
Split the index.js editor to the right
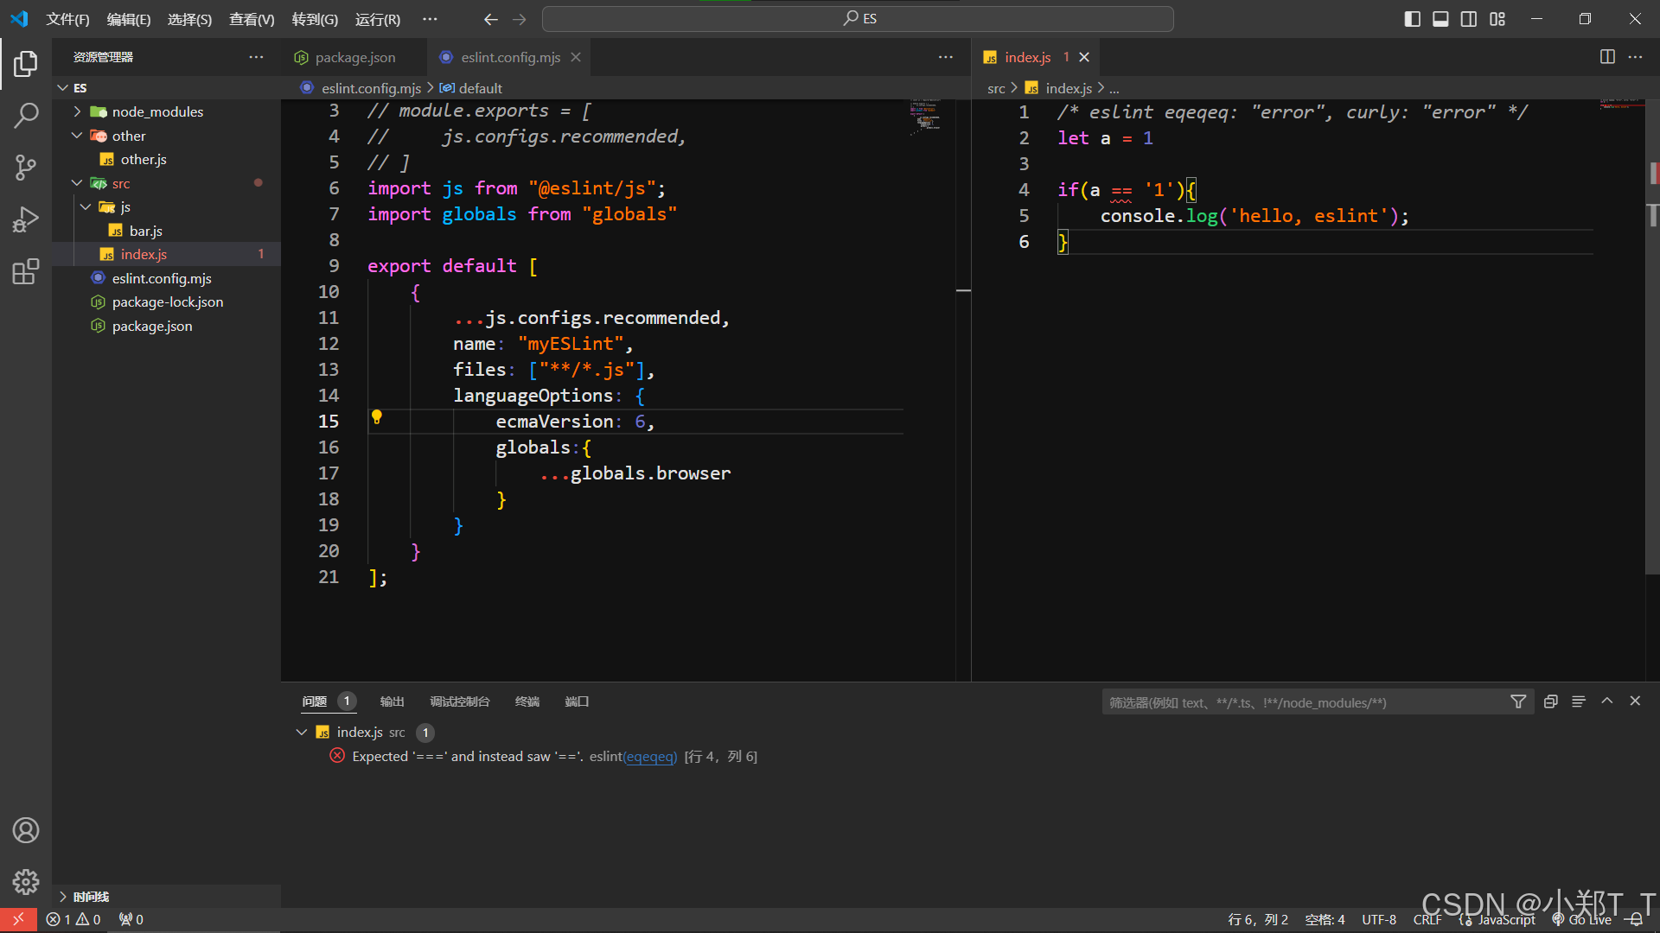pos(1607,57)
